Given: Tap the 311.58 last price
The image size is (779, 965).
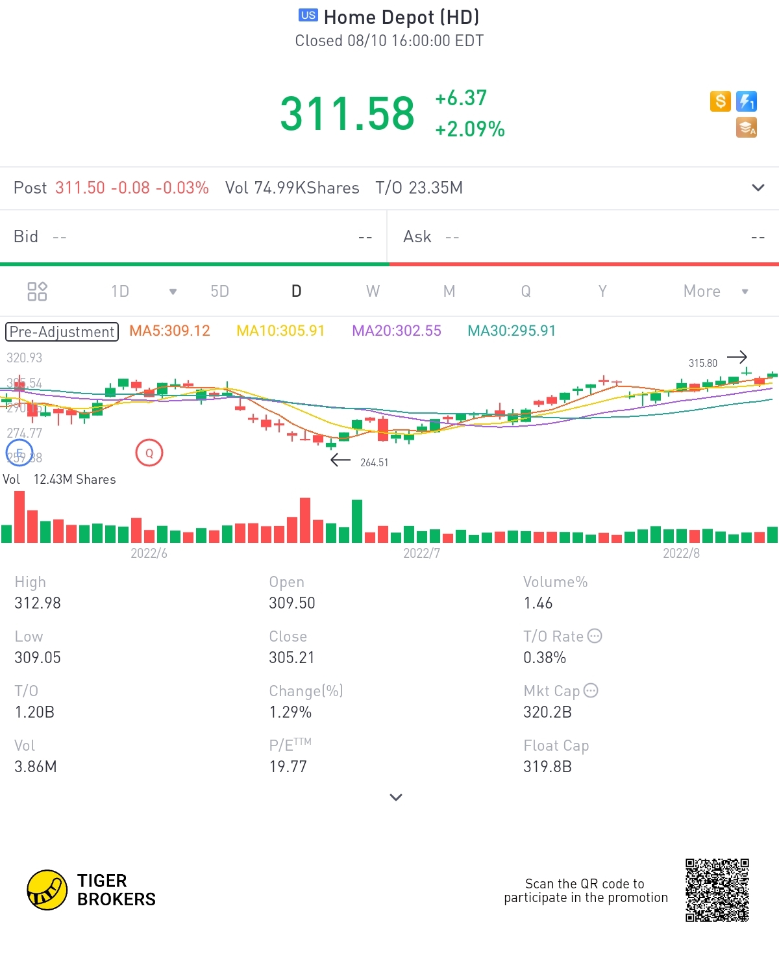Looking at the screenshot, I should [x=347, y=114].
